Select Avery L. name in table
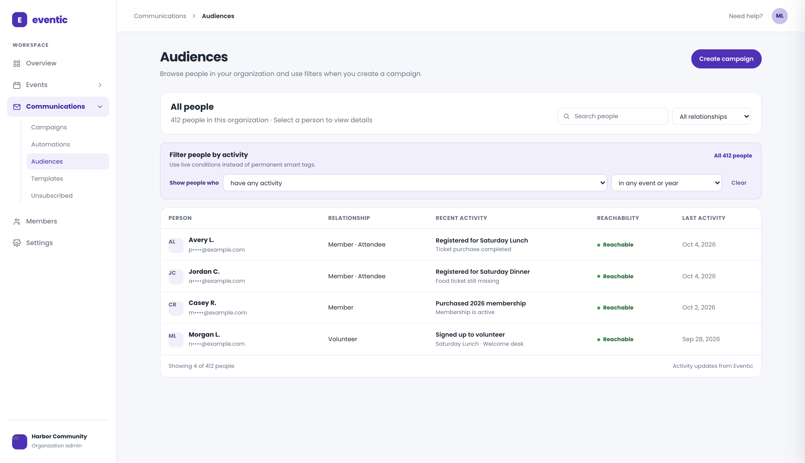 [x=201, y=240]
